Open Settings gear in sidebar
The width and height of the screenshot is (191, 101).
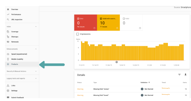click(x=8, y=91)
